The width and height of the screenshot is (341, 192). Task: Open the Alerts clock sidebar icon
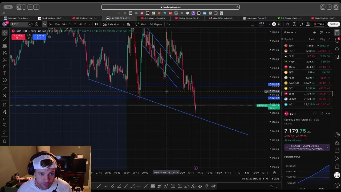pos(337,41)
